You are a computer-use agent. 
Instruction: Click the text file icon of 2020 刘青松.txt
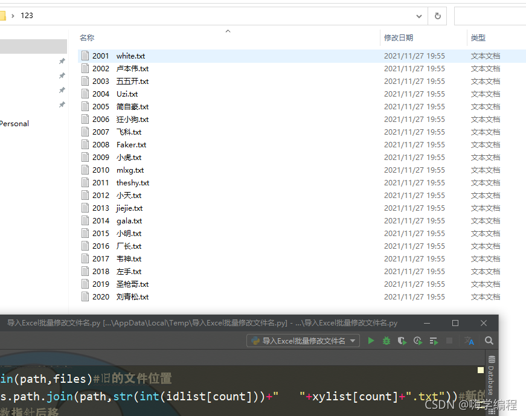pos(85,296)
